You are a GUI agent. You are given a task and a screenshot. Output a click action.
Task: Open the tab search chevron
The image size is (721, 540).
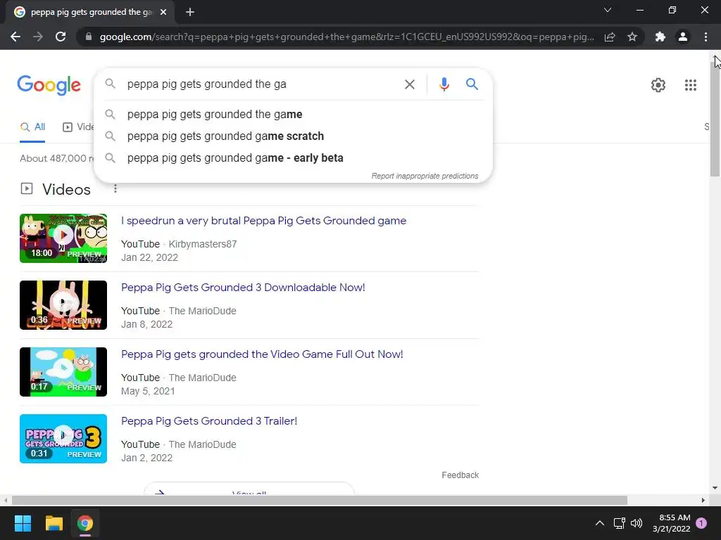click(608, 10)
